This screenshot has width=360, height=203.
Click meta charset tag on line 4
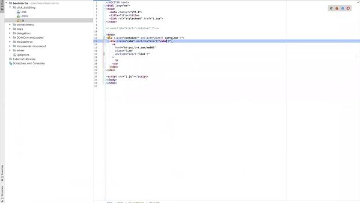tap(126, 12)
